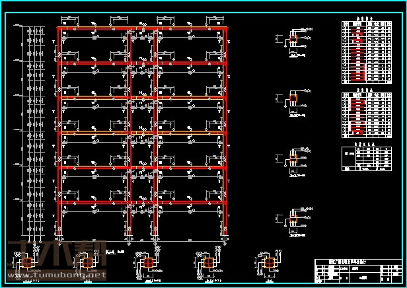Pick the rightmost column cross-section at bottom
Screen dimensions: 407x288
(268, 264)
